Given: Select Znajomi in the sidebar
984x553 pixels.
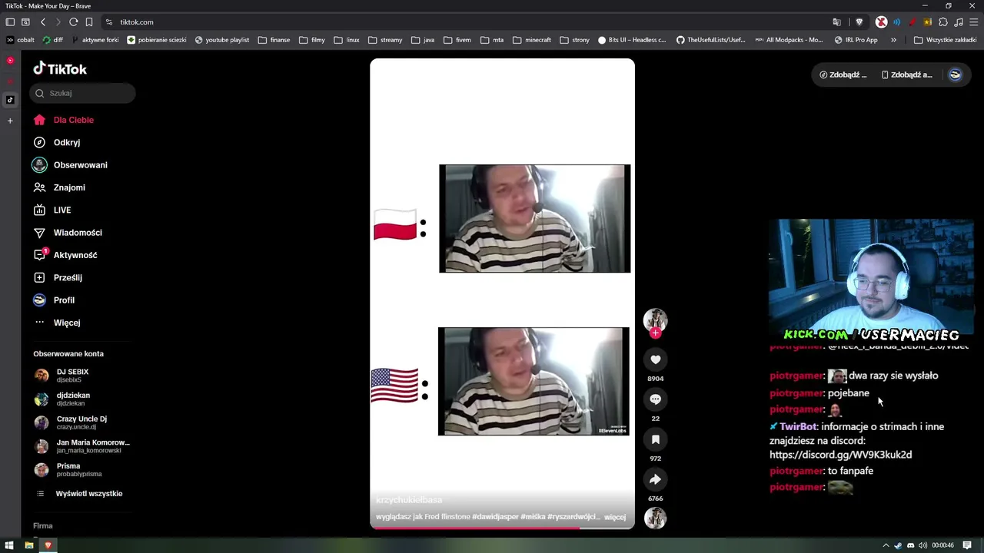Looking at the screenshot, I should coord(59,187).
